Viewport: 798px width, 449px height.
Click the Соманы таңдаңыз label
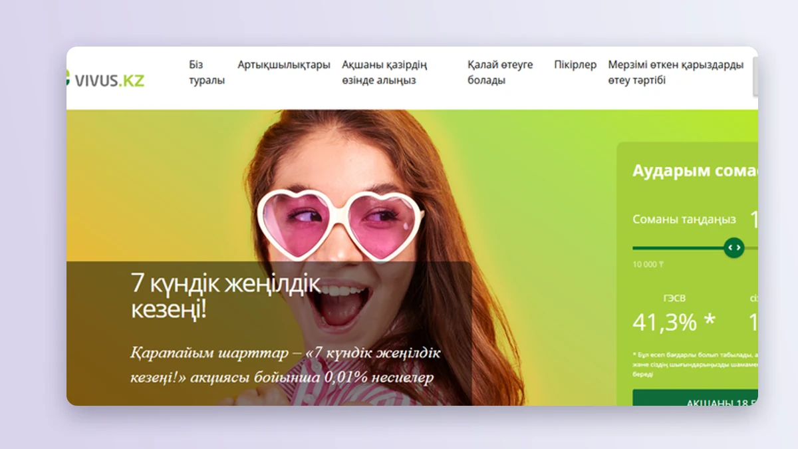(684, 220)
